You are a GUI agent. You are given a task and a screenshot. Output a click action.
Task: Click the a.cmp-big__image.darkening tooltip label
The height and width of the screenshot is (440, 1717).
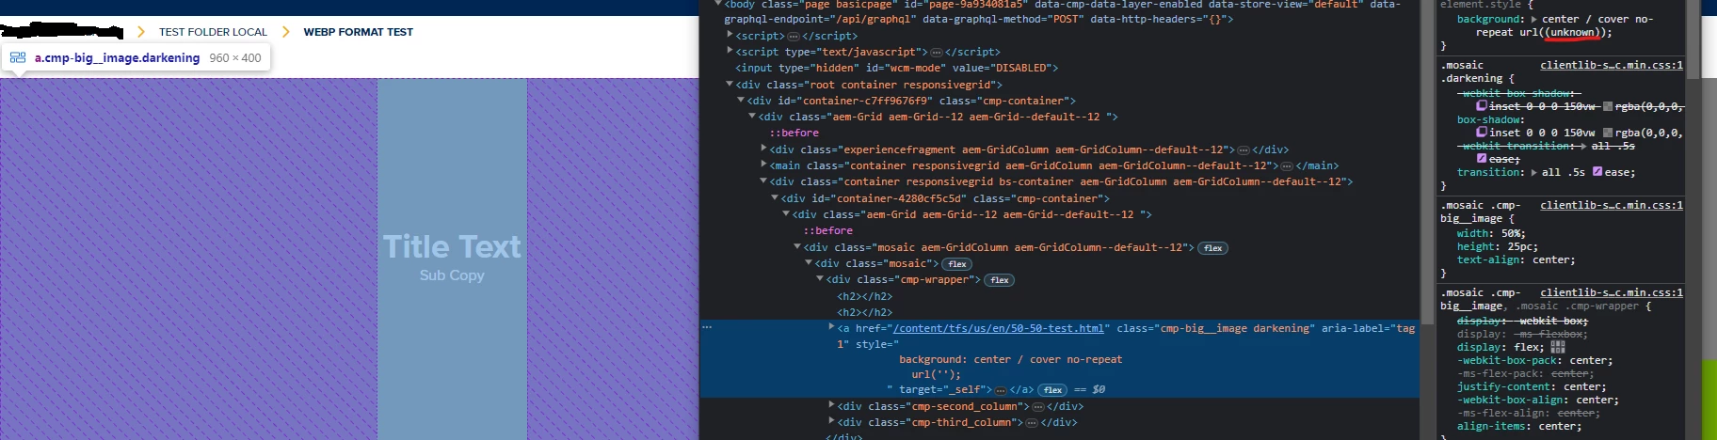pos(117,57)
